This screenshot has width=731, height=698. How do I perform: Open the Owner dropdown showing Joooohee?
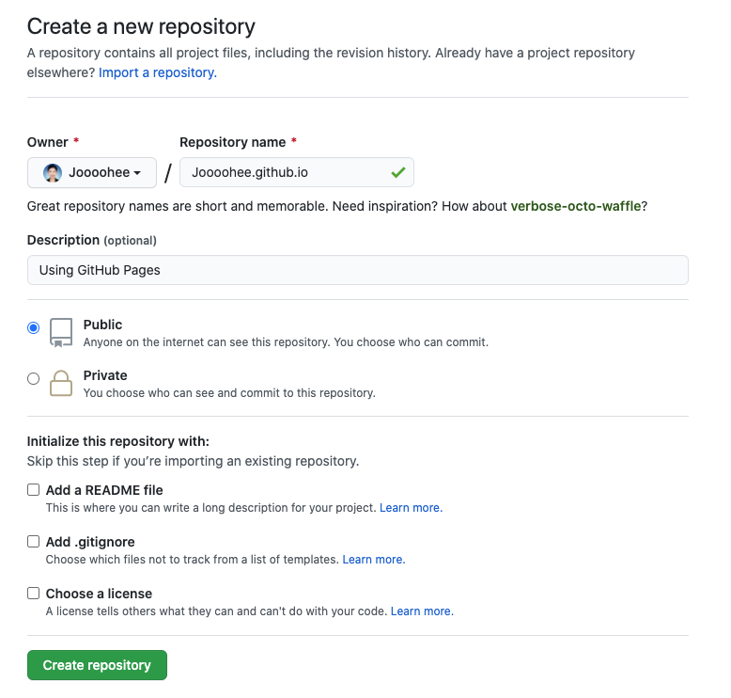pyautogui.click(x=92, y=173)
